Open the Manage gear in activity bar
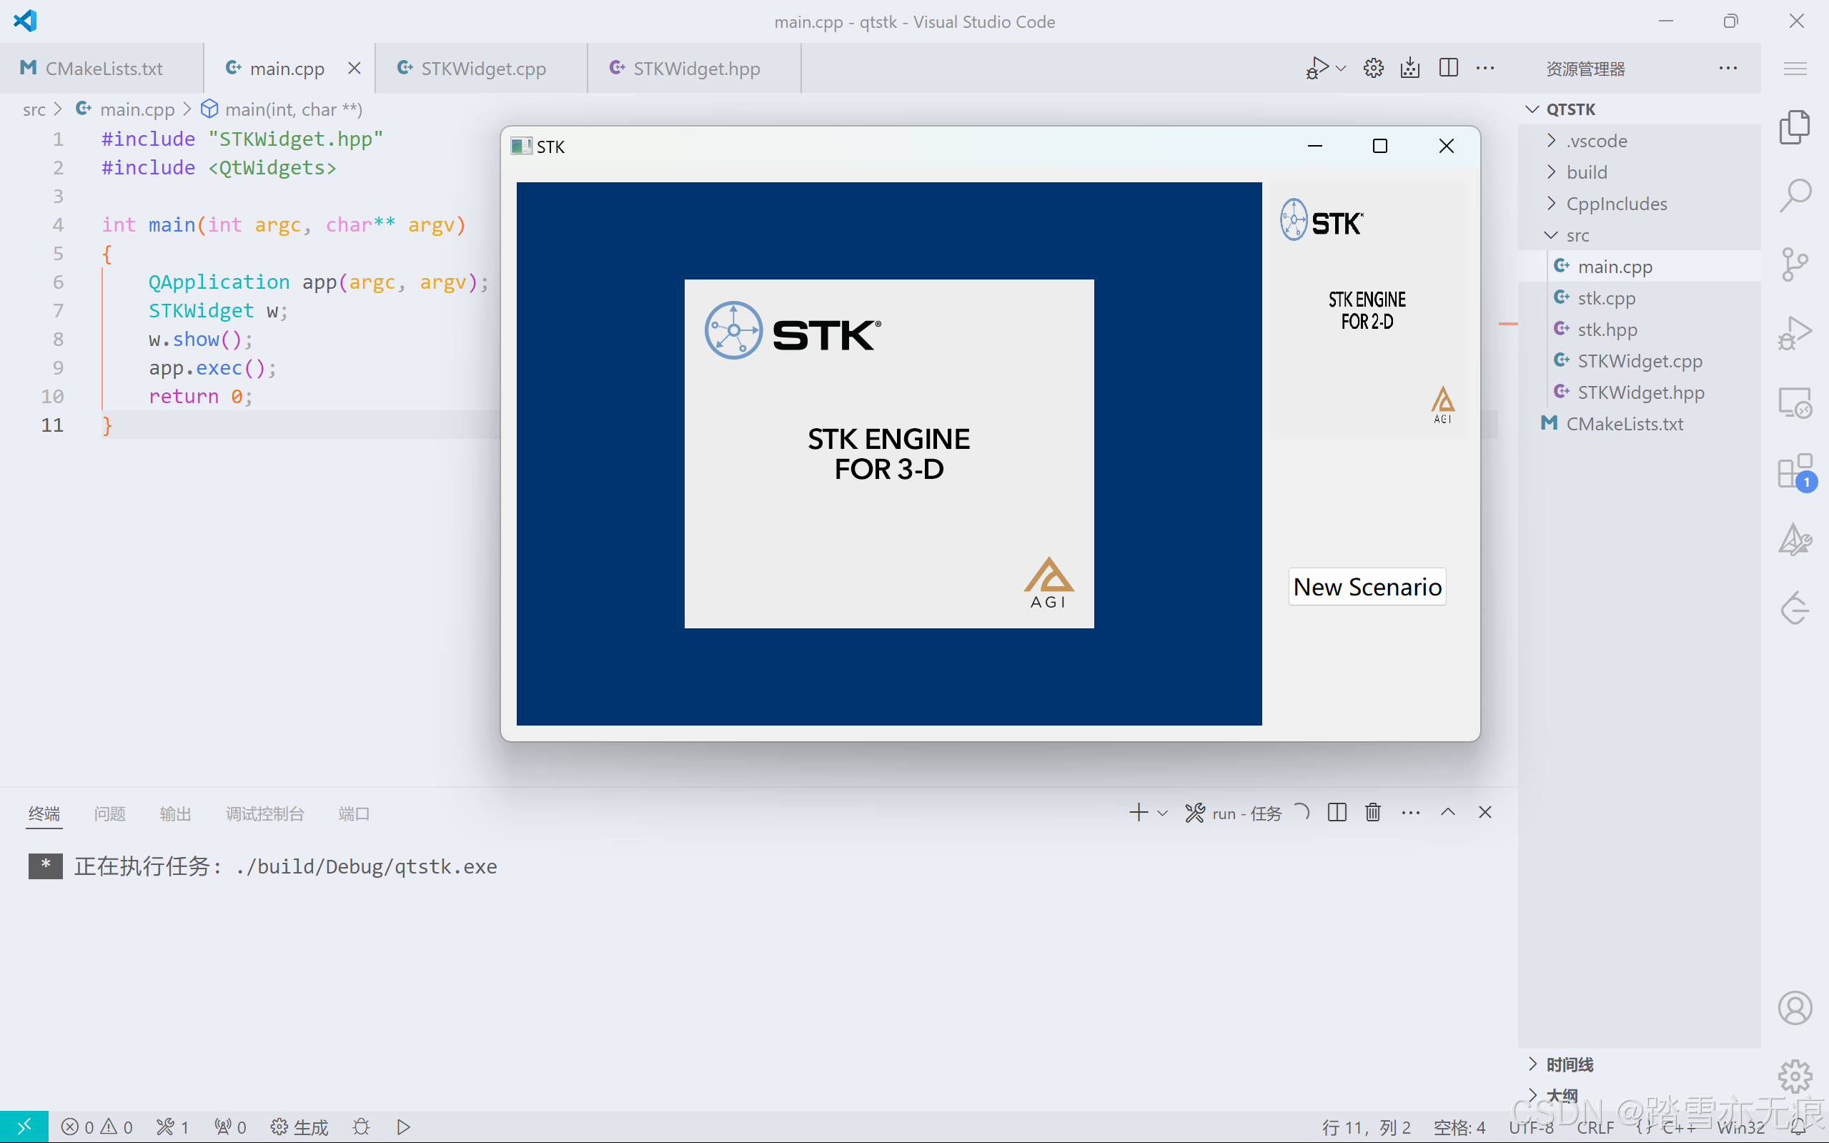 (1795, 1077)
